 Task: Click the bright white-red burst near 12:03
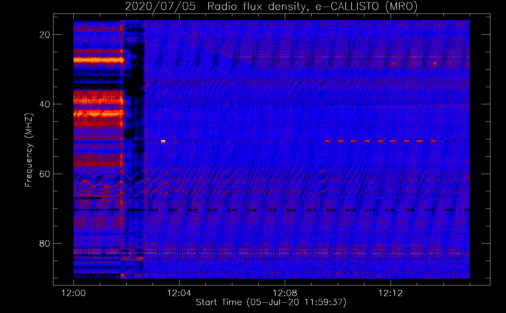coord(163,141)
